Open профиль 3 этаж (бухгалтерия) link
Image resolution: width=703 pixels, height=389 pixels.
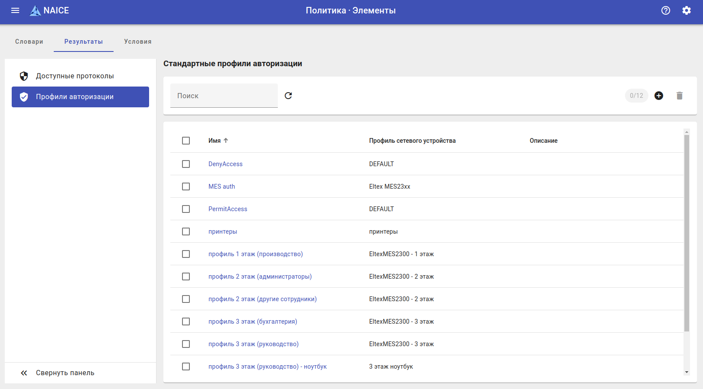pos(253,321)
